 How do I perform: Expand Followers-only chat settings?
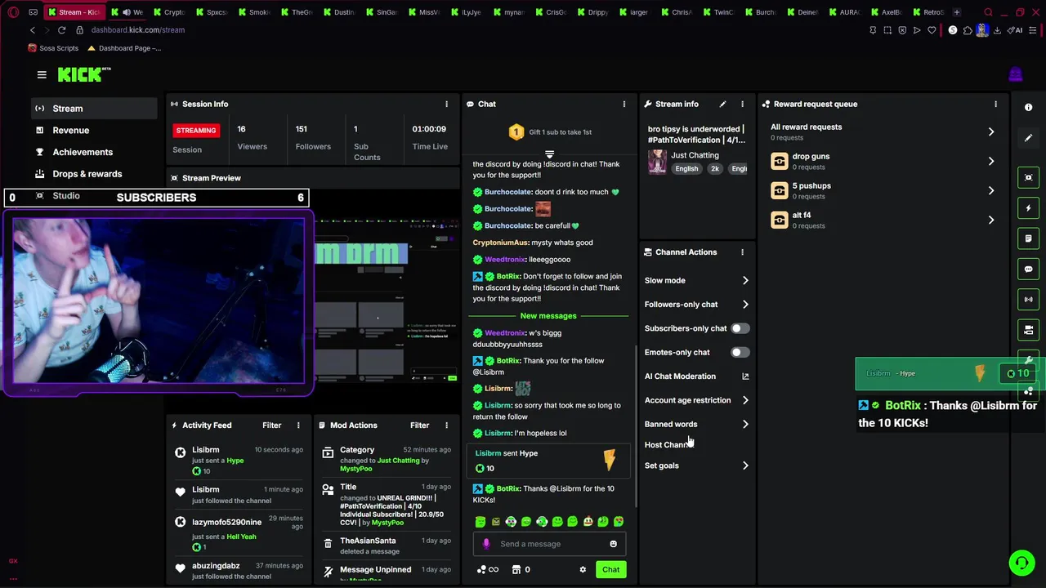tap(745, 304)
